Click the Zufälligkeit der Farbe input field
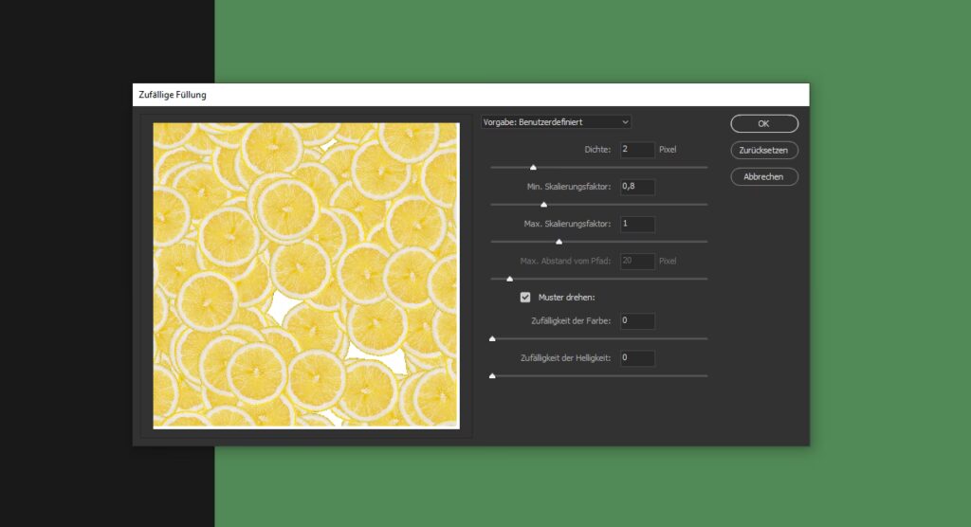This screenshot has width=971, height=527. pos(637,321)
